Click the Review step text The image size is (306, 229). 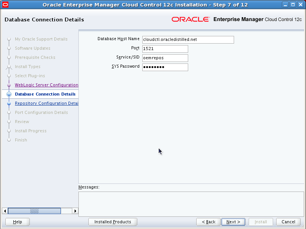(22, 122)
